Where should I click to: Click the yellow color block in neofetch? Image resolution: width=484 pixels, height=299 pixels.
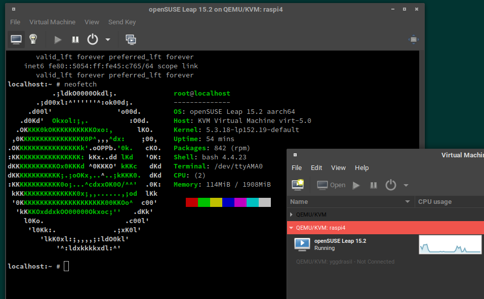(216, 202)
